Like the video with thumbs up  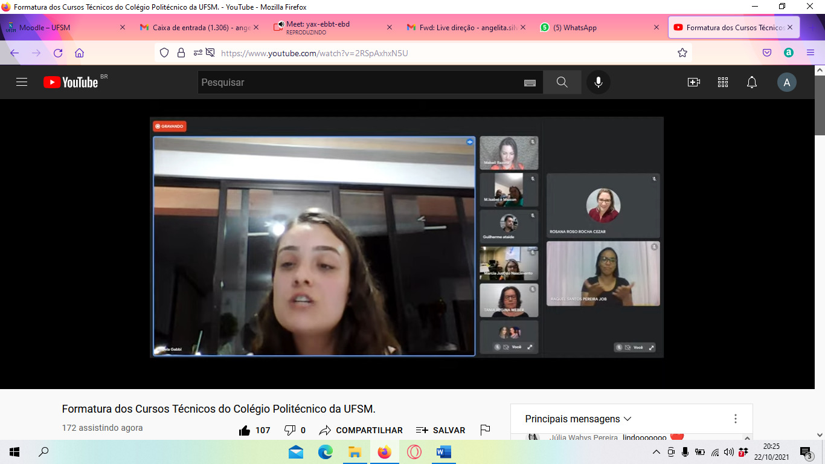pyautogui.click(x=245, y=430)
